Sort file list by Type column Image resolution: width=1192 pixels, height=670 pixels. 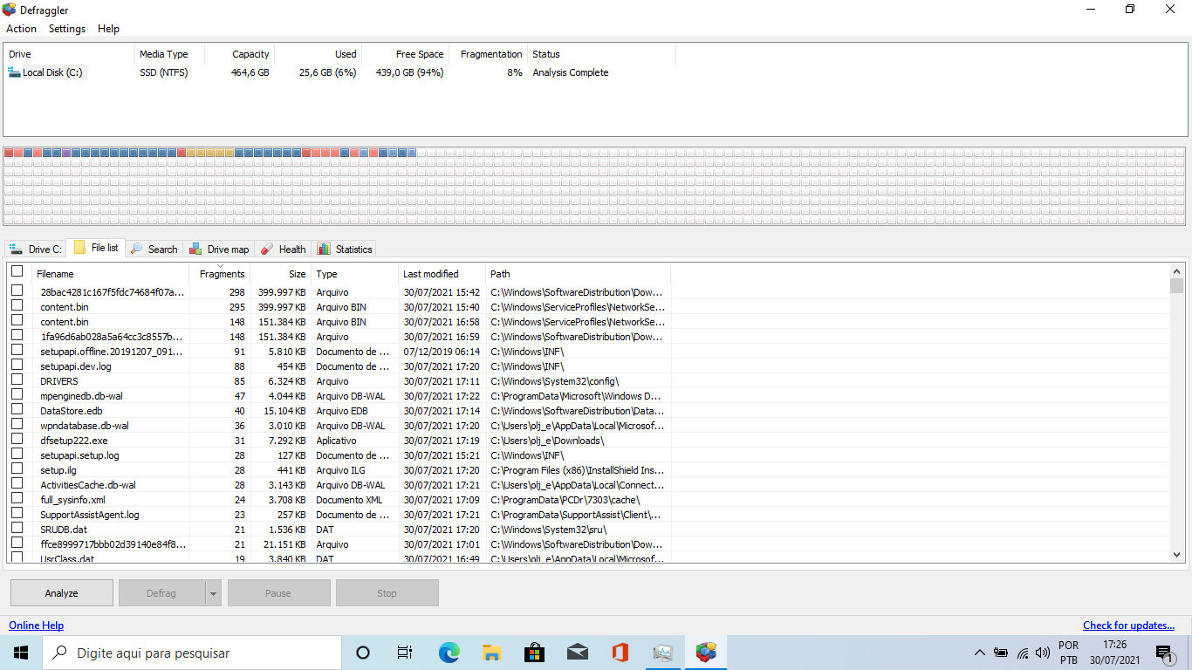(355, 274)
